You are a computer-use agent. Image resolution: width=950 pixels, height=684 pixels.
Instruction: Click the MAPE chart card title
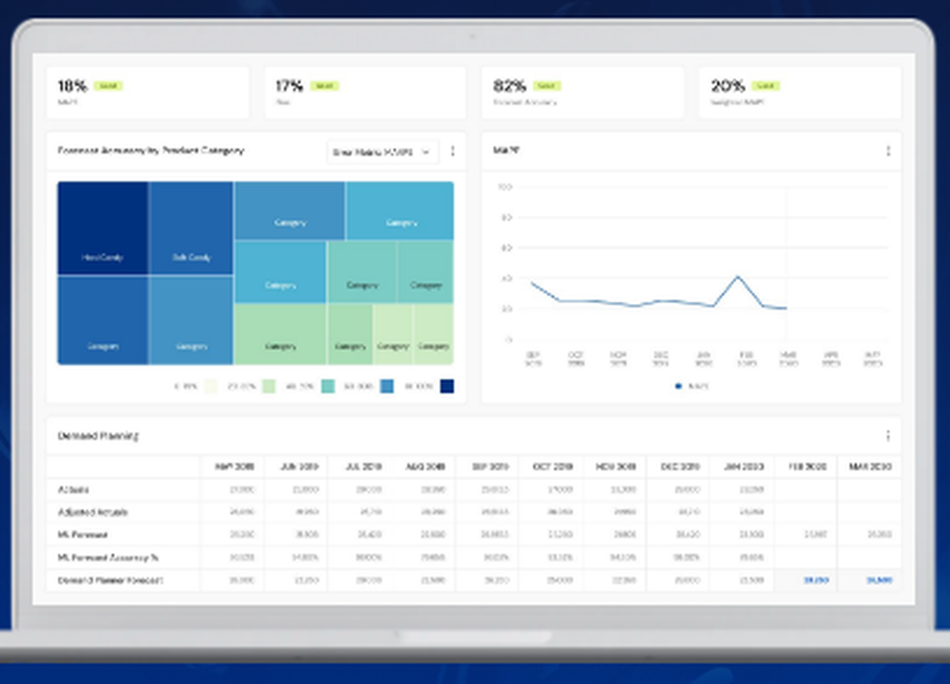pyautogui.click(x=506, y=150)
